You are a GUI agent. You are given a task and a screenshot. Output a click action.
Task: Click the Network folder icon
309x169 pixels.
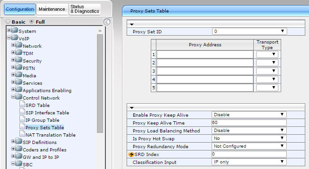point(19,44)
